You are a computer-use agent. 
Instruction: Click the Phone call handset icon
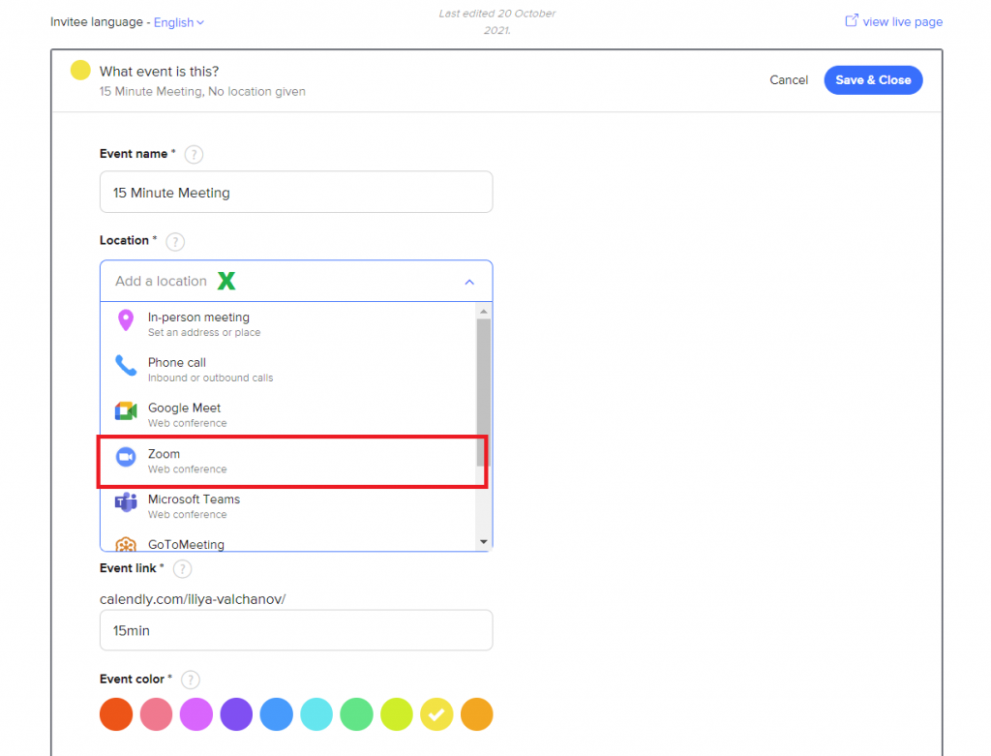(126, 365)
